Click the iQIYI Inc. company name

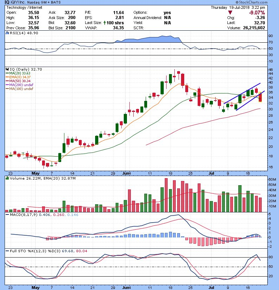[x=19, y=2]
